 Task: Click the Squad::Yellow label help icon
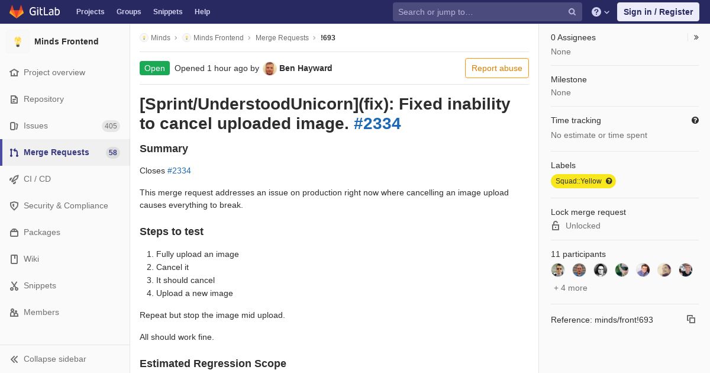pyautogui.click(x=609, y=181)
